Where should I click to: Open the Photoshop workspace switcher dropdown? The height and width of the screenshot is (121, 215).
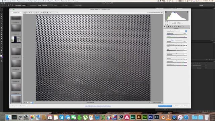(206, 5)
